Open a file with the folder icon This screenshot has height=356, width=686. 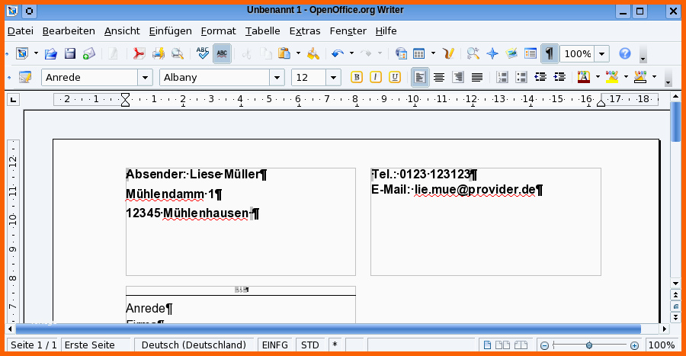click(x=51, y=53)
